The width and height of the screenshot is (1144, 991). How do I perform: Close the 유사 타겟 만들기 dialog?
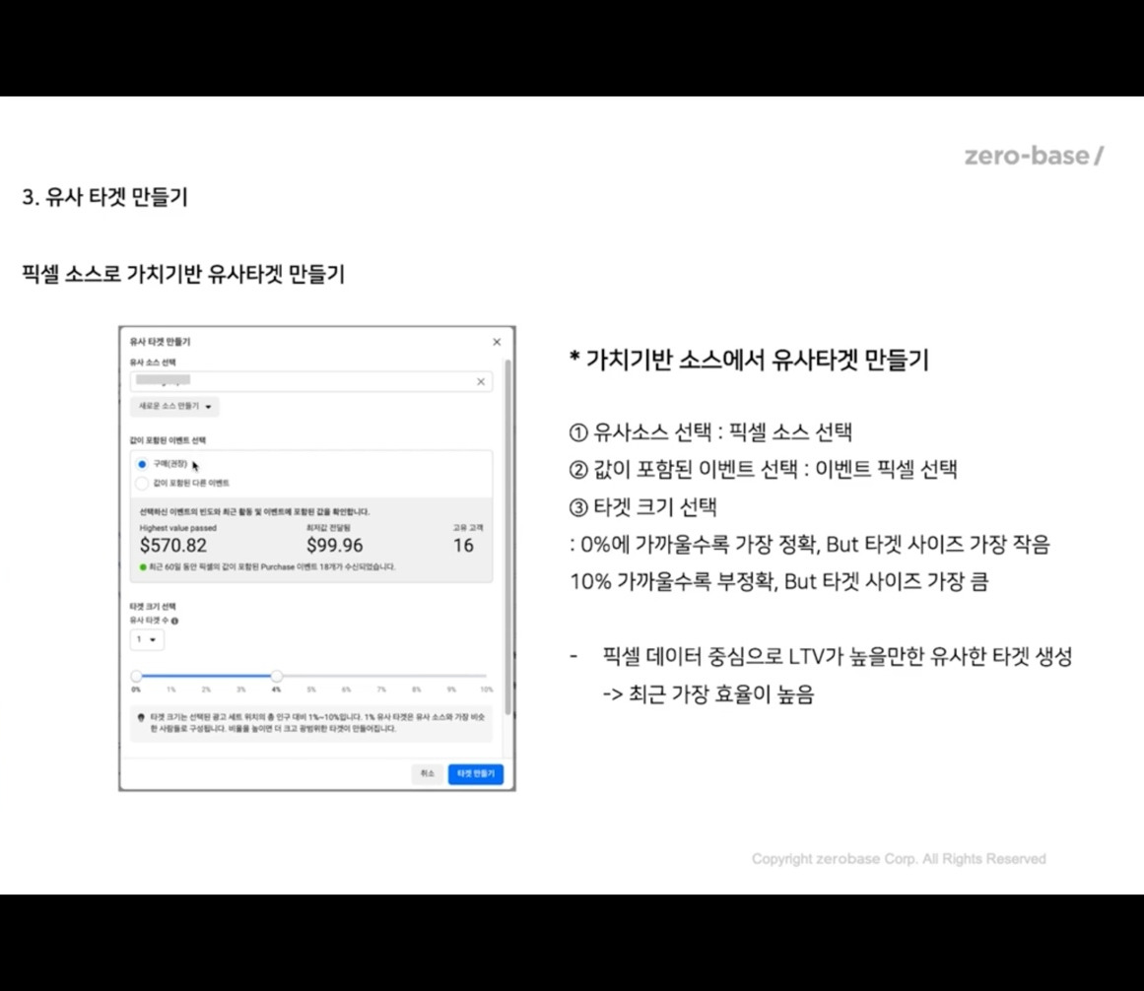pyautogui.click(x=497, y=342)
